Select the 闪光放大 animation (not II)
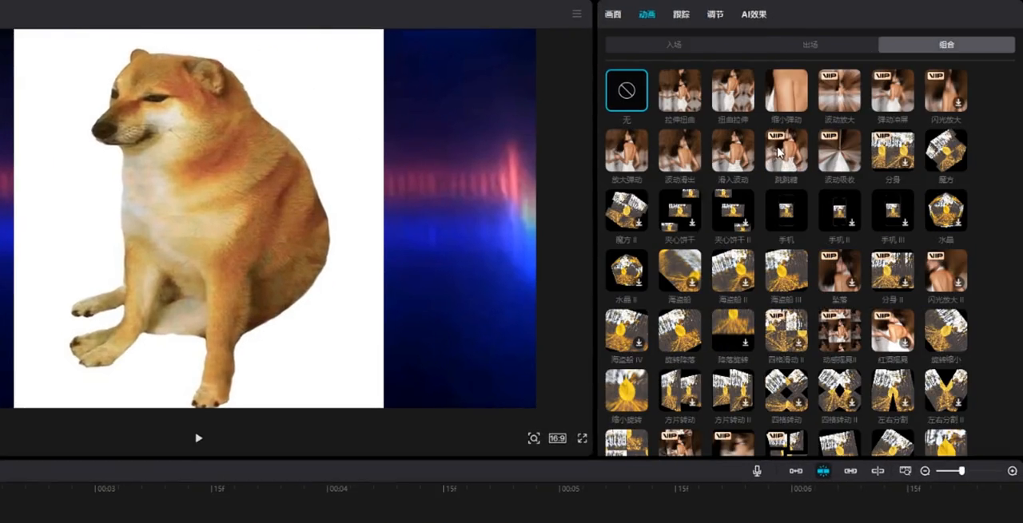This screenshot has width=1023, height=523. coord(946,90)
